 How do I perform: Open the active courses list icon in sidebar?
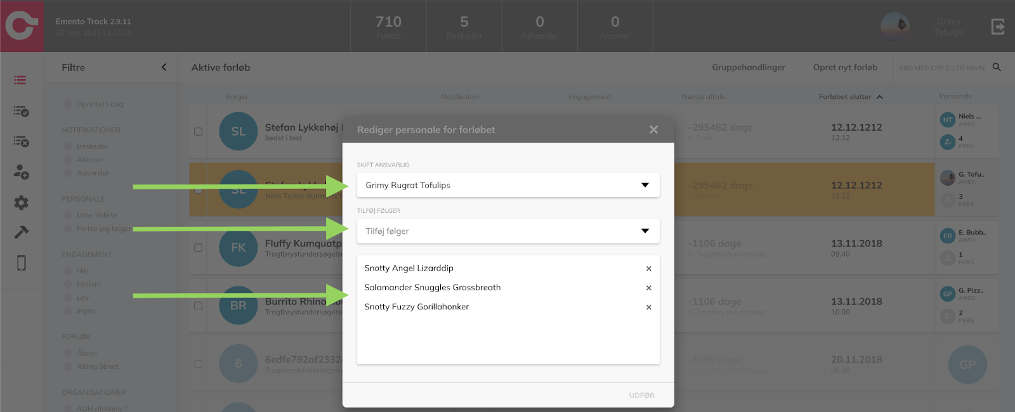coord(20,80)
